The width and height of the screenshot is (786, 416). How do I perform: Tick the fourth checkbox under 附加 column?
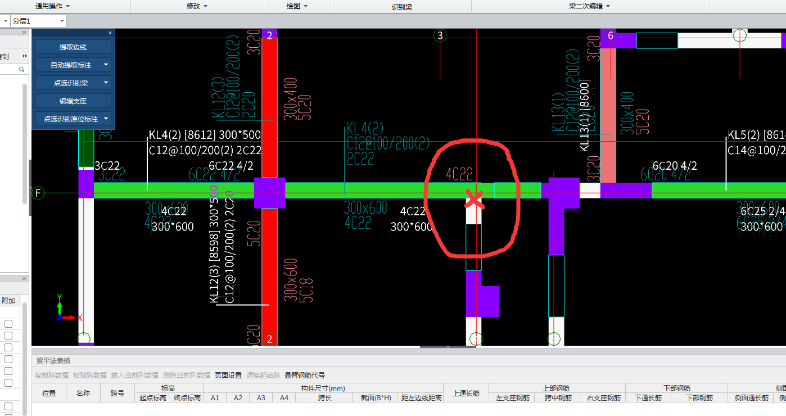pos(9,359)
